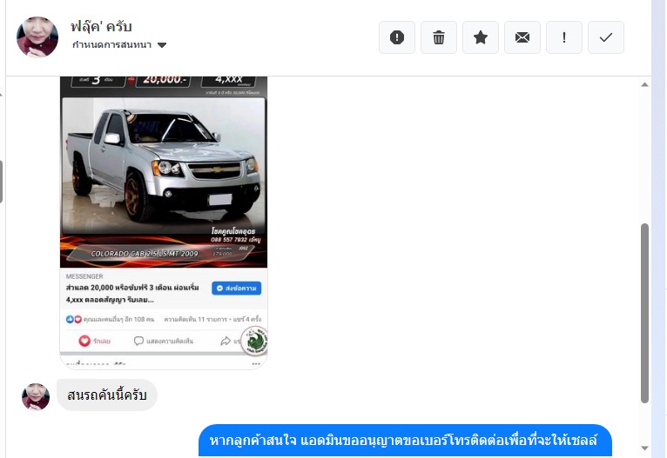Screen dimensions: 667x458
Task: Star this conversation as follow-up
Action: [x=481, y=37]
